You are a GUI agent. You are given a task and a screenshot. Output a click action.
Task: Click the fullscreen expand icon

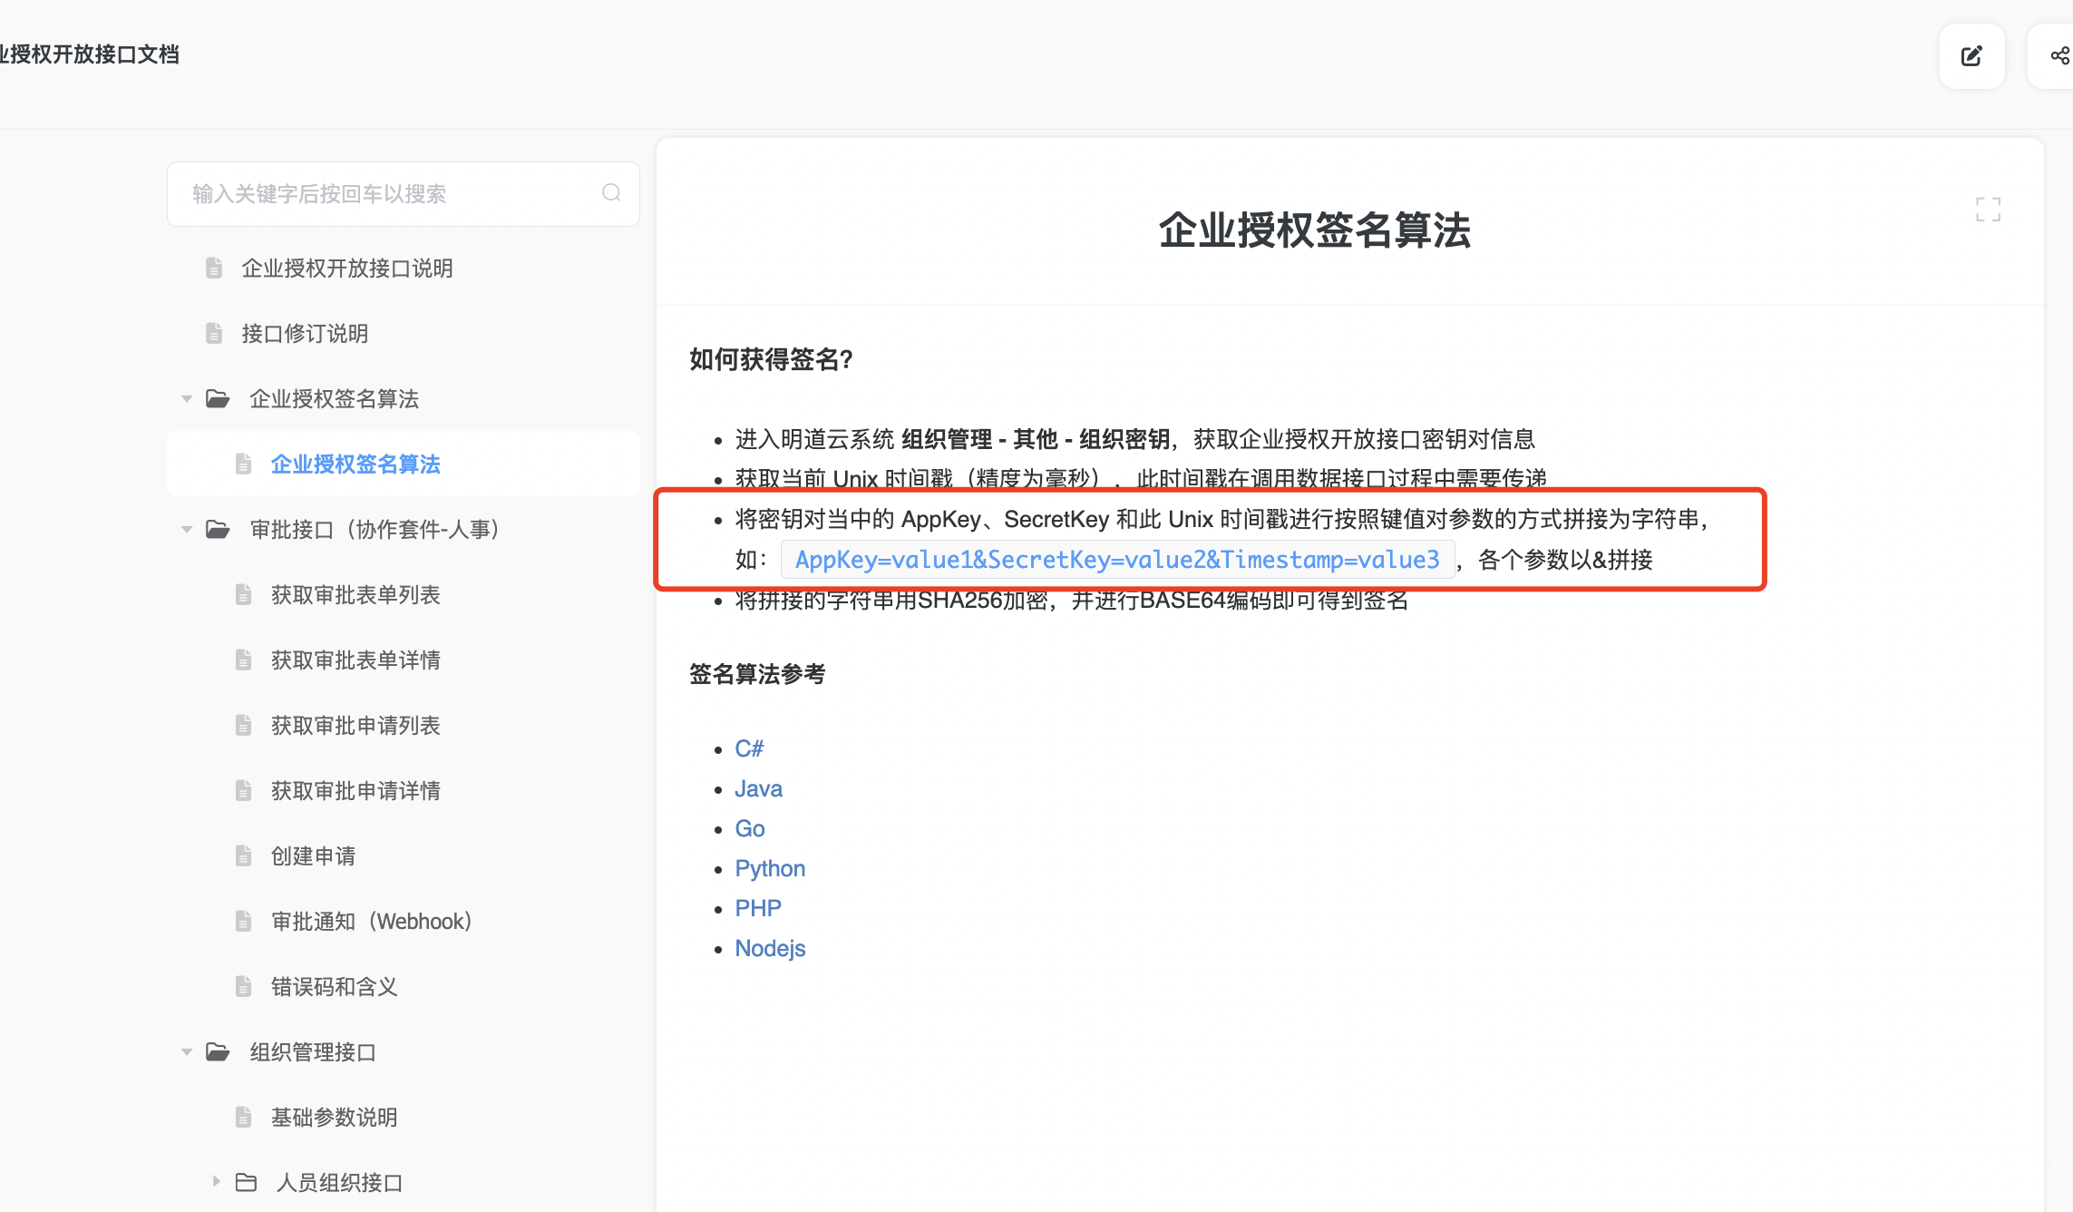click(x=1988, y=210)
